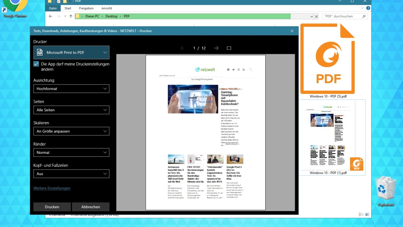
Task: Open the Papierkorb recycle bin
Action: click(386, 191)
